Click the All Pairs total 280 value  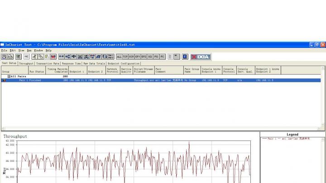(x=65, y=76)
